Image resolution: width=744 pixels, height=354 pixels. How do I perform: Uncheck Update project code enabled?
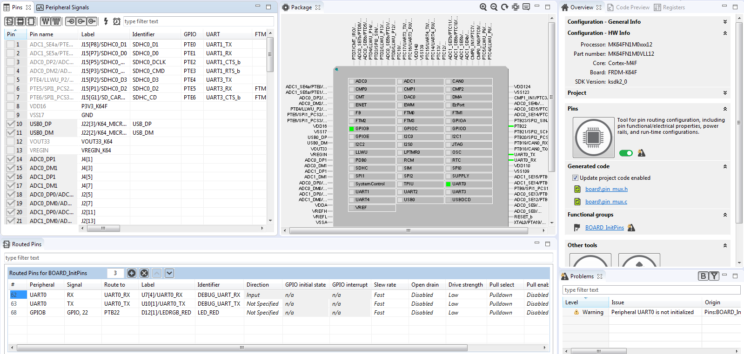click(x=575, y=178)
